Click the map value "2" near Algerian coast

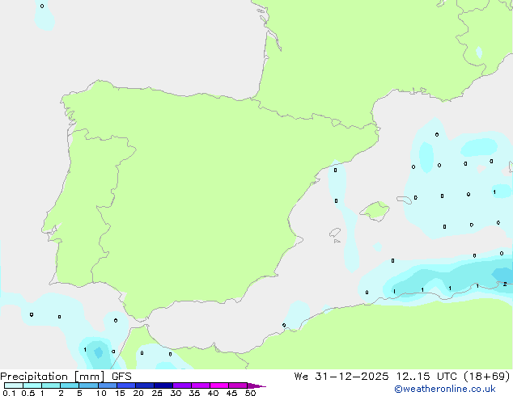[505, 284]
